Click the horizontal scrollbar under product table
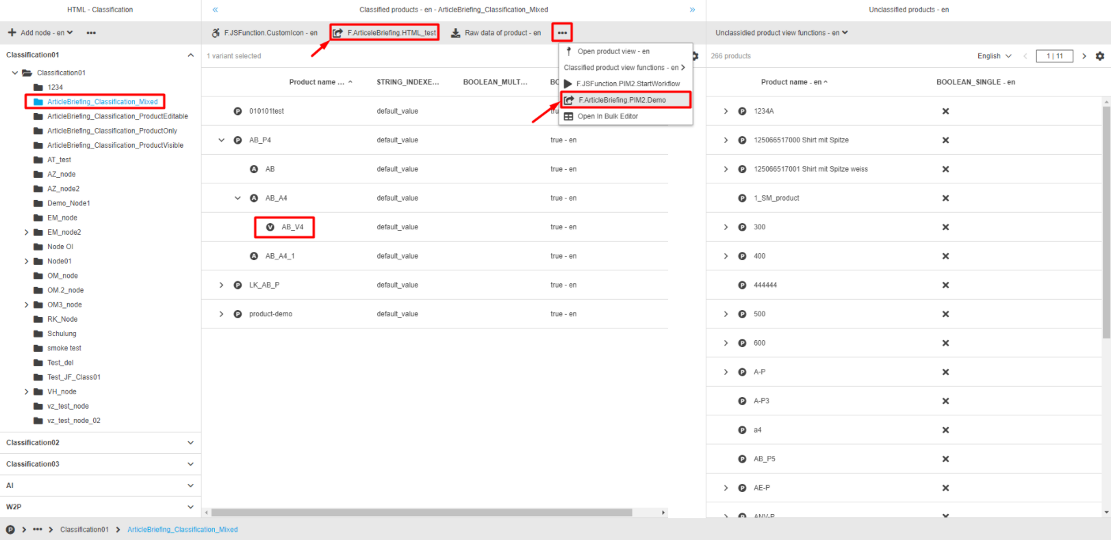 421,512
